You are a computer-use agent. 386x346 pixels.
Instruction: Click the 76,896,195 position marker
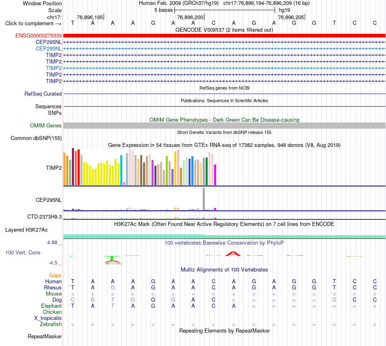(x=90, y=17)
